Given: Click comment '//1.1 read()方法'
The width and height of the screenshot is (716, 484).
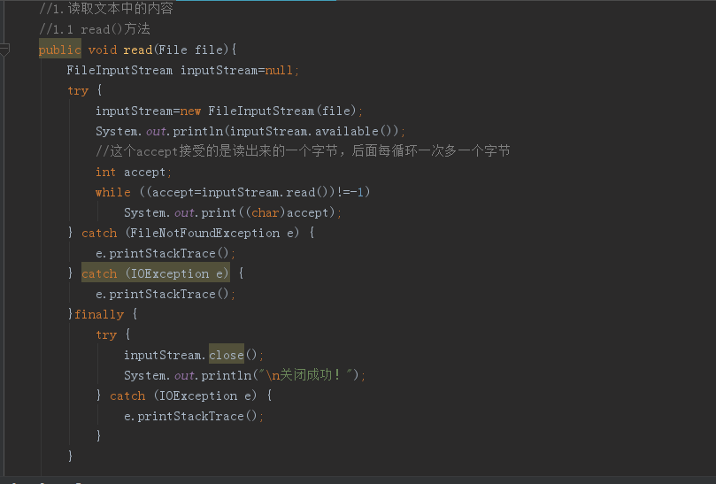Looking at the screenshot, I should coord(95,29).
